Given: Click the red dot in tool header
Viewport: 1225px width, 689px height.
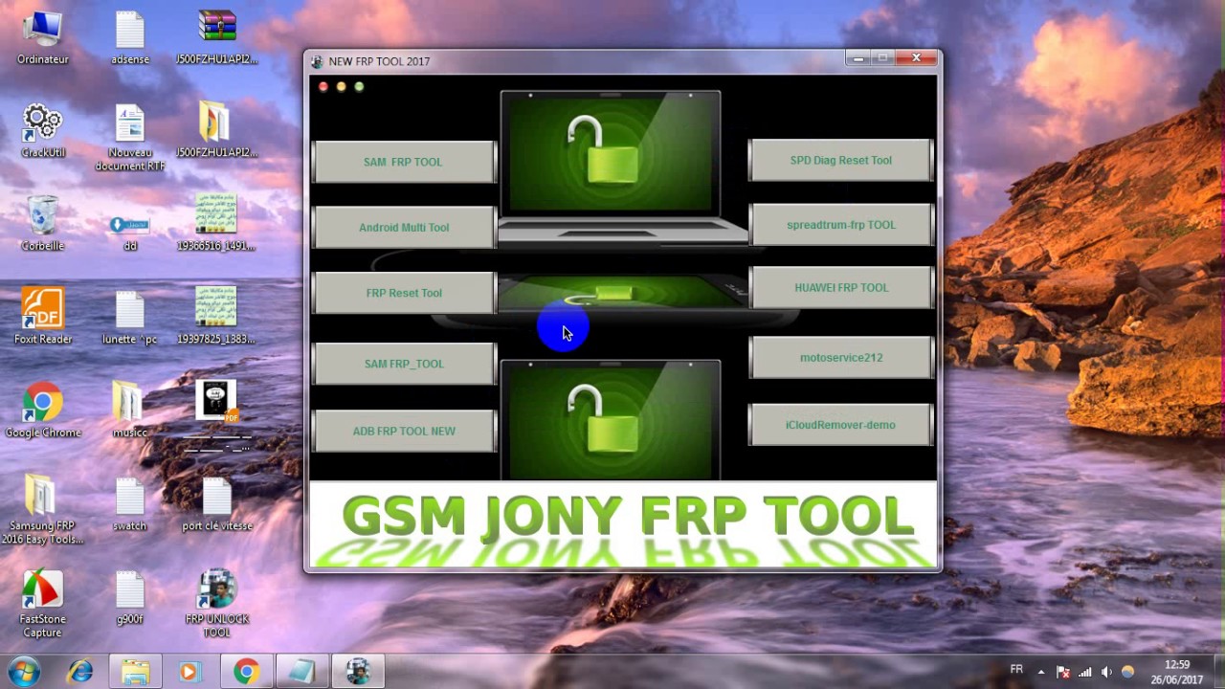Looking at the screenshot, I should tap(323, 87).
